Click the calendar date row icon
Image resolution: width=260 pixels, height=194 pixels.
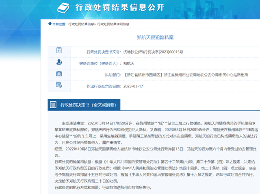click(x=59, y=85)
